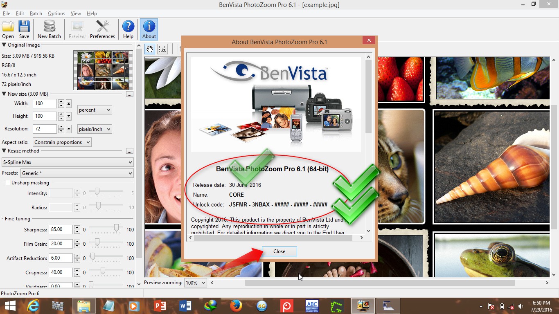
Task: Open the Options menu
Action: pyautogui.click(x=56, y=13)
